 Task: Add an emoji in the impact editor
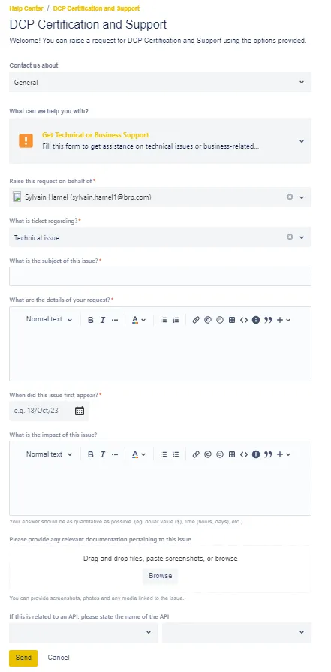point(220,454)
